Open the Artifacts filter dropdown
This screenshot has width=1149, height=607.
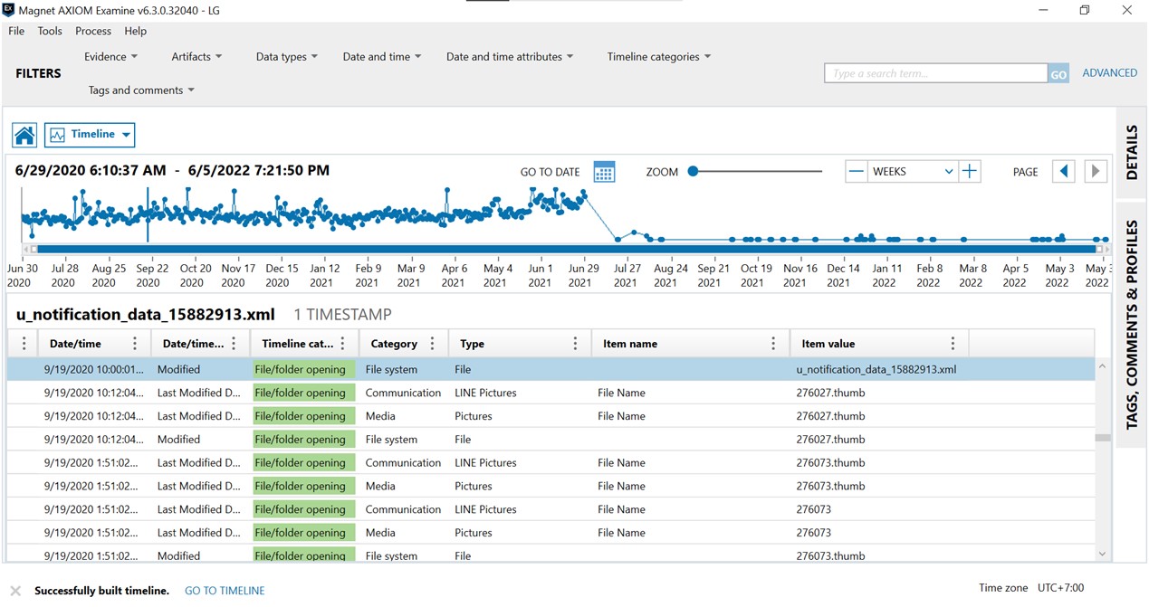[196, 56]
